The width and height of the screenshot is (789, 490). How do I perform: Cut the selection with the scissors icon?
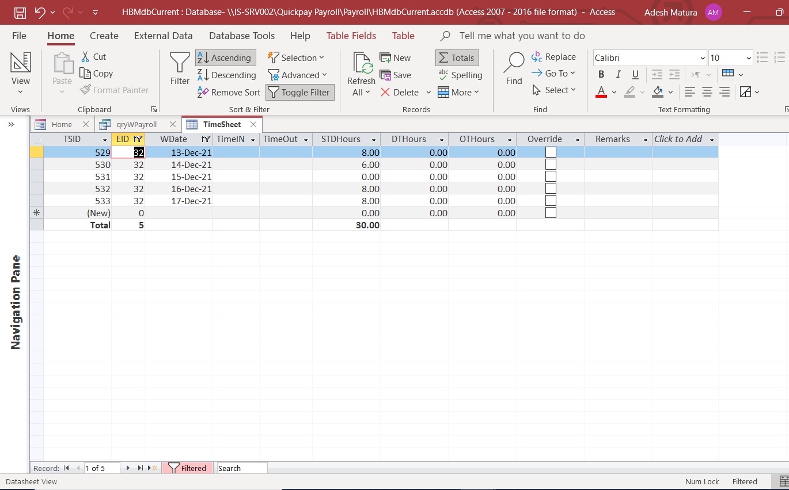(x=93, y=56)
